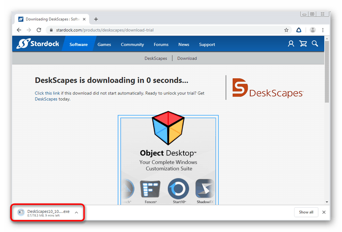Click the DeskScapes exe file icon in downloads bar
This screenshot has height=232, width=342.
pyautogui.click(x=21, y=212)
